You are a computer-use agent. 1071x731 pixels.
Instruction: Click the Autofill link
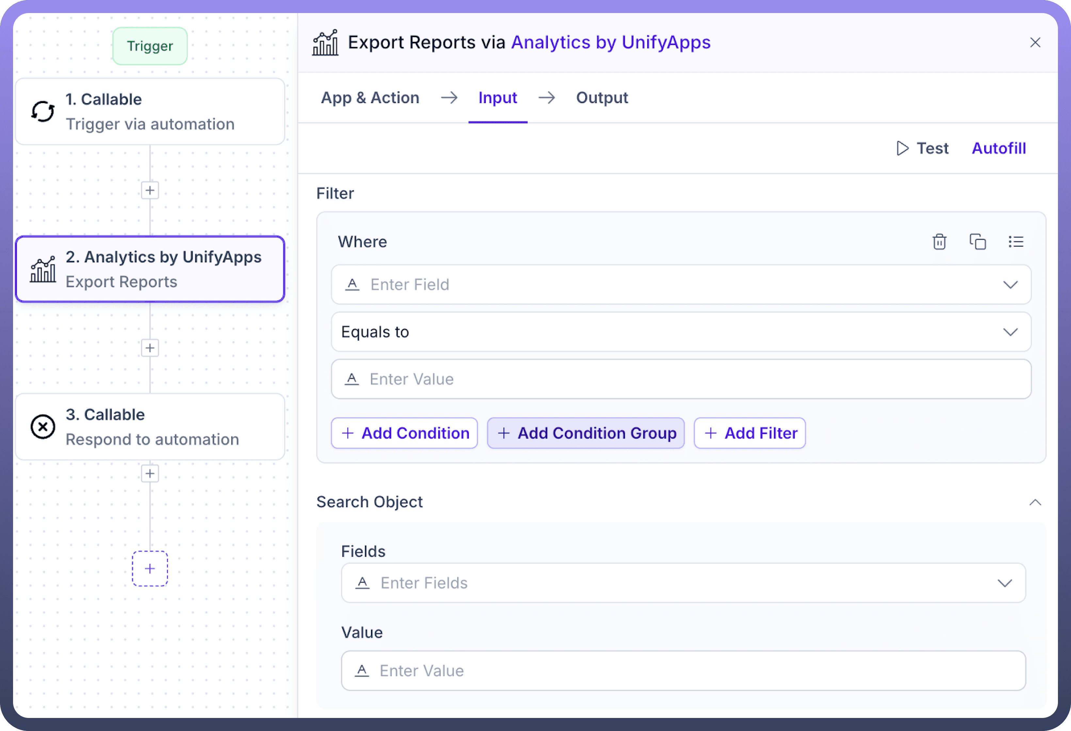(x=999, y=148)
